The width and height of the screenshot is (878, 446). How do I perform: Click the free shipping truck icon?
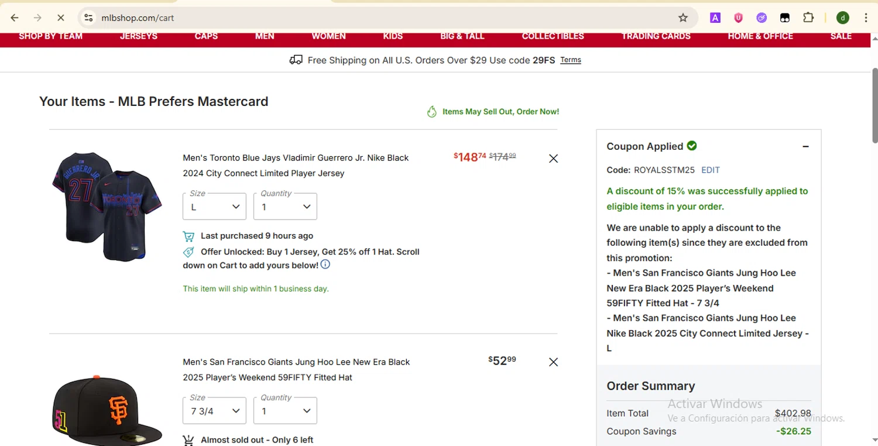tap(296, 60)
